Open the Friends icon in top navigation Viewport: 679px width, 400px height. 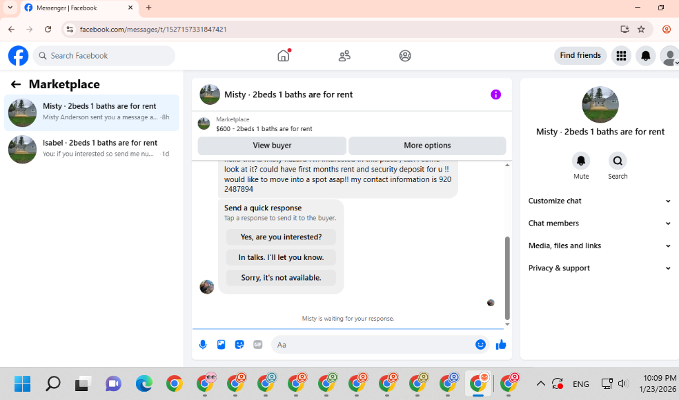click(x=344, y=56)
